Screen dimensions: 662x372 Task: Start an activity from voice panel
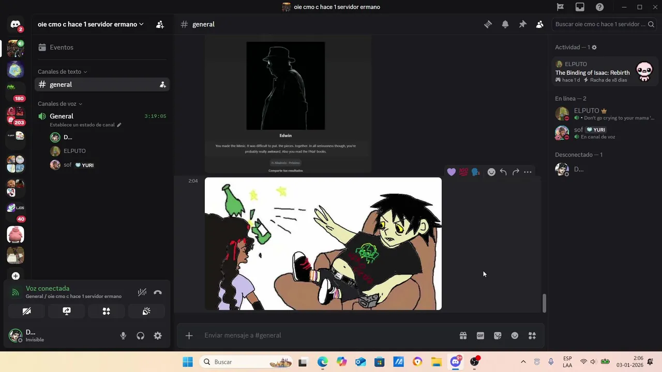click(x=107, y=311)
